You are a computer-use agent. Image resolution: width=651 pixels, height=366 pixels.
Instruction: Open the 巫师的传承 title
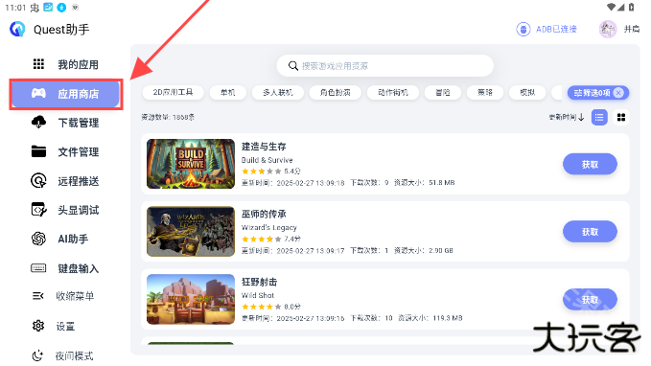pyautogui.click(x=264, y=214)
